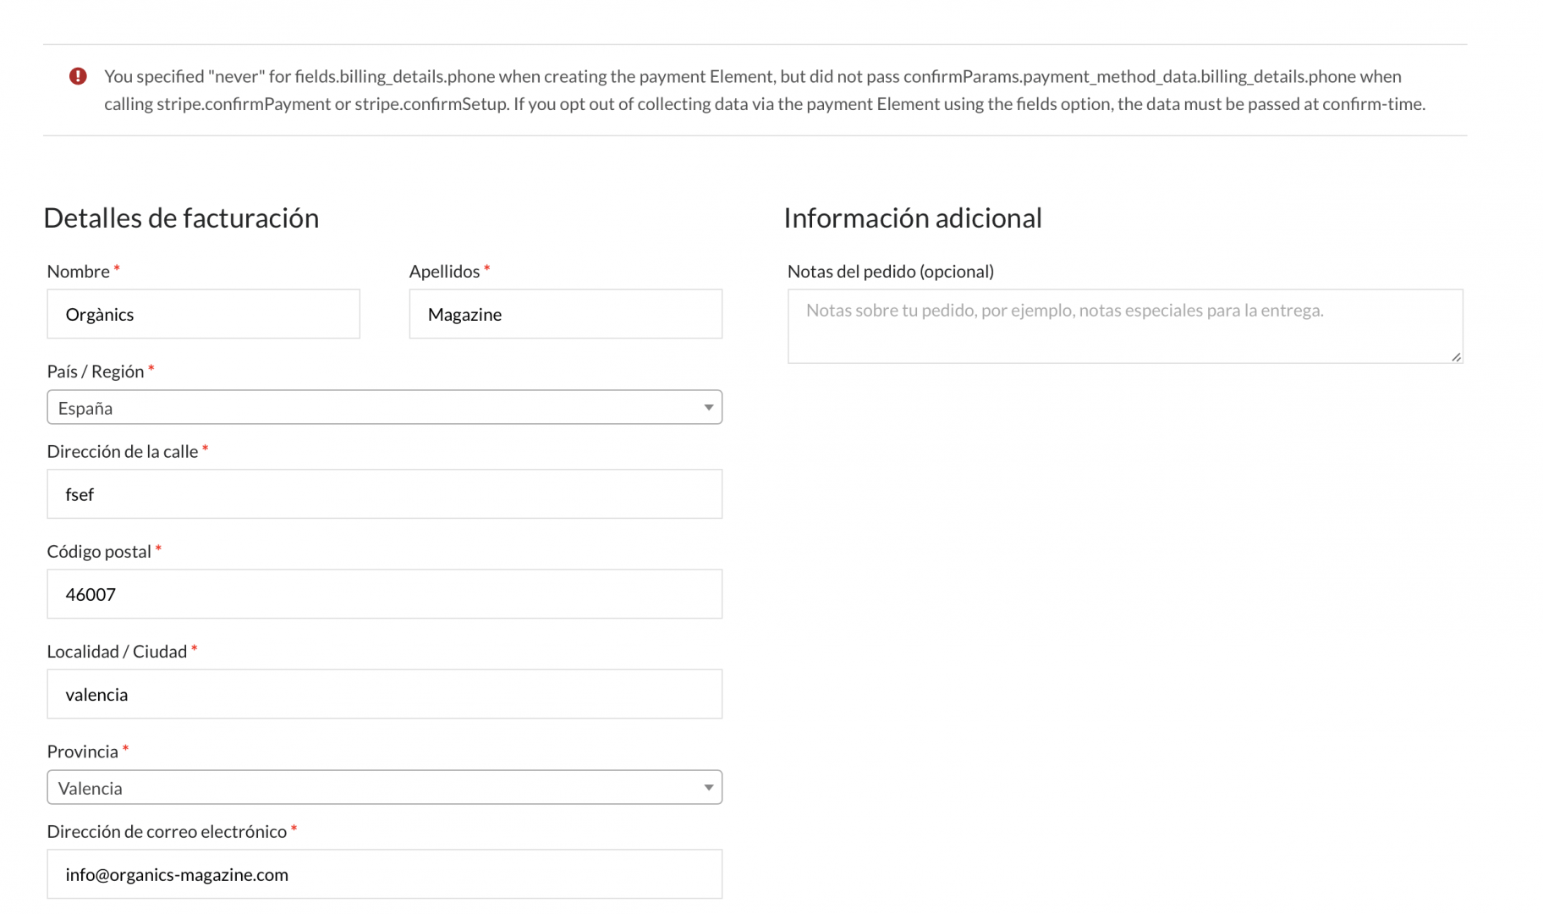
Task: Click the Nombre field containing Orgànics
Action: [203, 314]
